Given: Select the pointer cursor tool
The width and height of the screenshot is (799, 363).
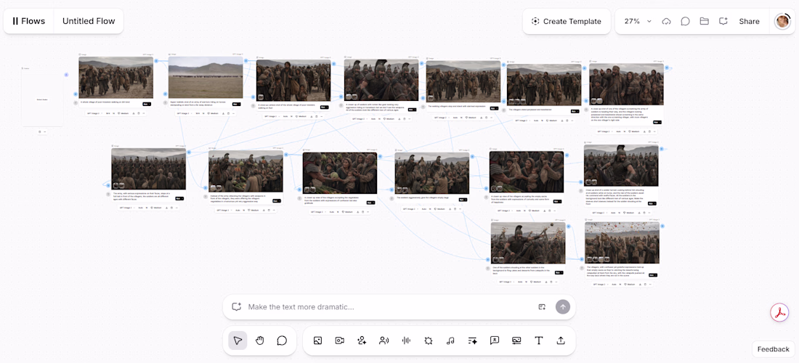Looking at the screenshot, I should (238, 340).
